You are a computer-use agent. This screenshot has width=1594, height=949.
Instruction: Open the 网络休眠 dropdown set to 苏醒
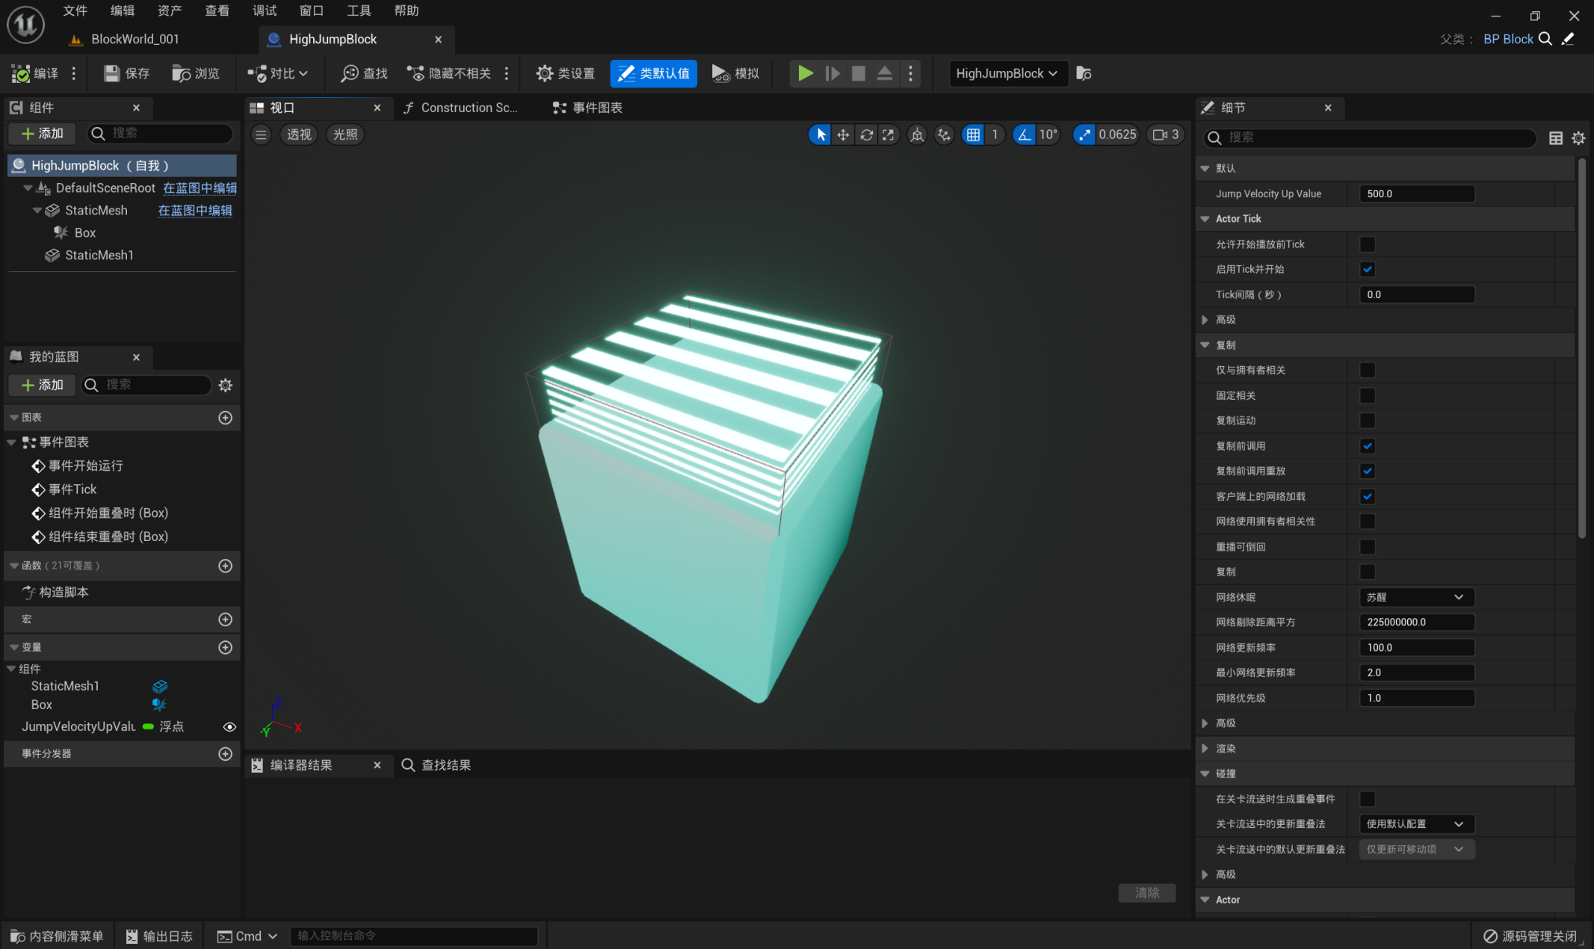[x=1415, y=597]
